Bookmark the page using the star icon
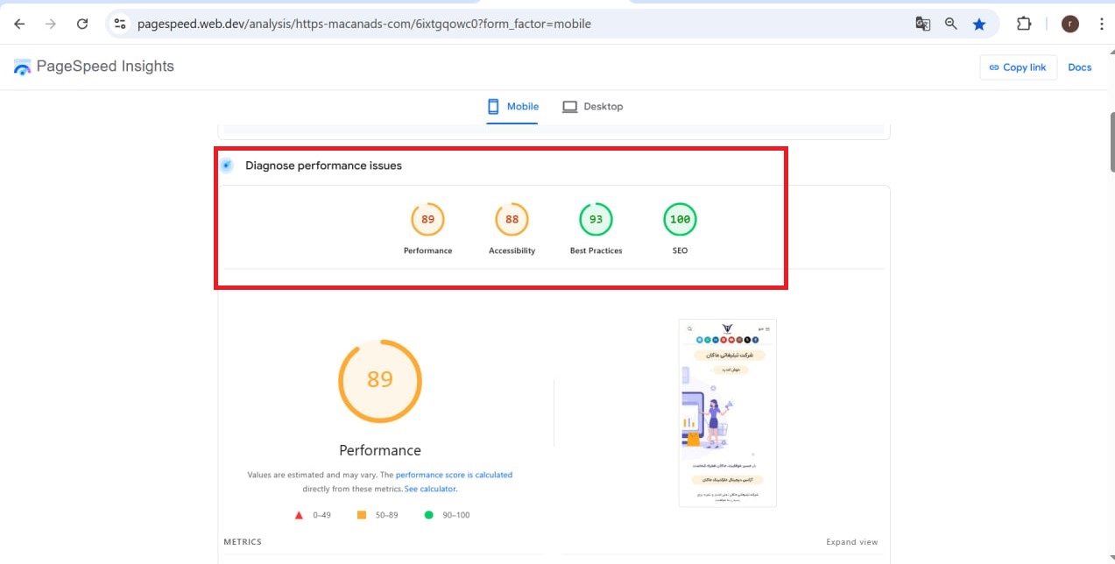This screenshot has width=1115, height=564. (x=979, y=24)
